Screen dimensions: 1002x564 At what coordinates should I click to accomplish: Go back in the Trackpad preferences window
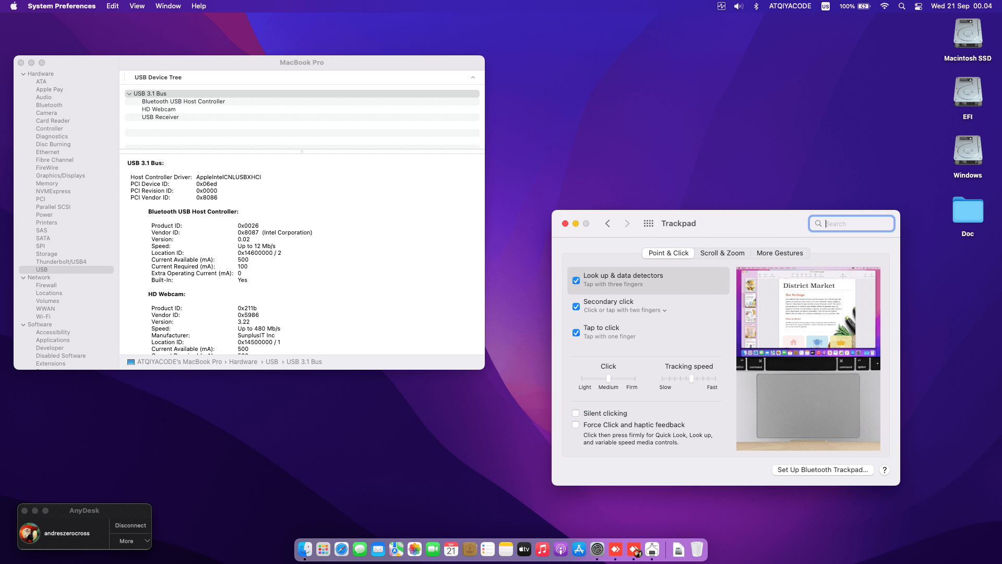(x=607, y=224)
